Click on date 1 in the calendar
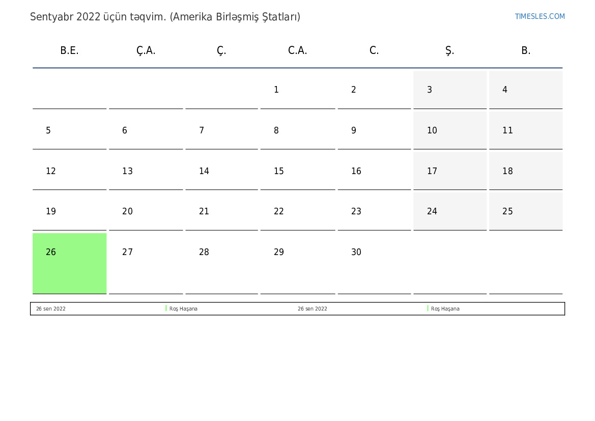 pos(297,90)
